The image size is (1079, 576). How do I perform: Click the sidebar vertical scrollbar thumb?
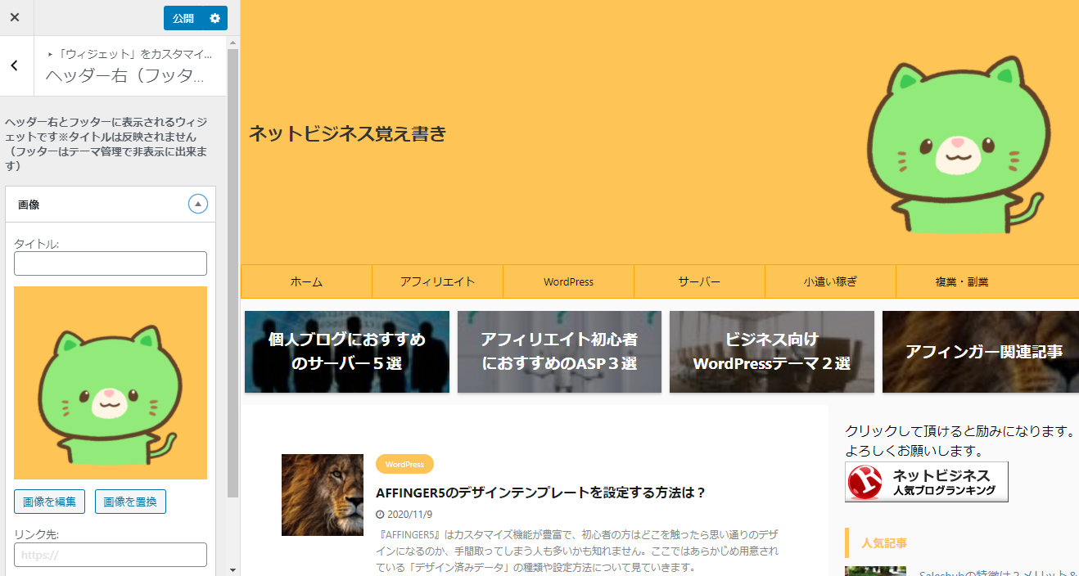233,272
